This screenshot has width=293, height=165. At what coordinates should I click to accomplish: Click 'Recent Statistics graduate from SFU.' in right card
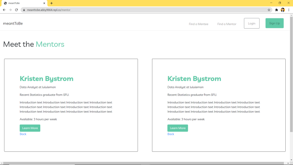tap(192, 95)
